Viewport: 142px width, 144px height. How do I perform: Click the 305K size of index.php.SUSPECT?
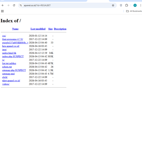point(51,56)
